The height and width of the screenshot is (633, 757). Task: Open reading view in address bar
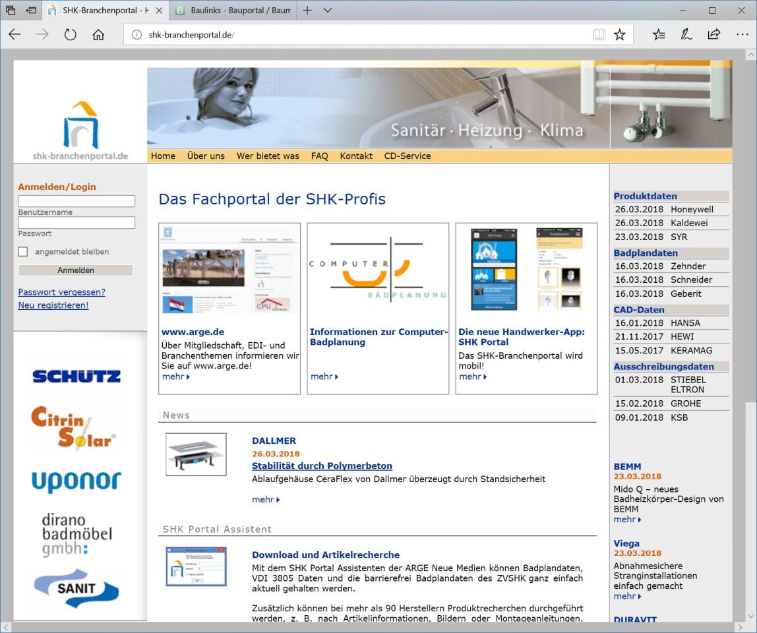599,35
